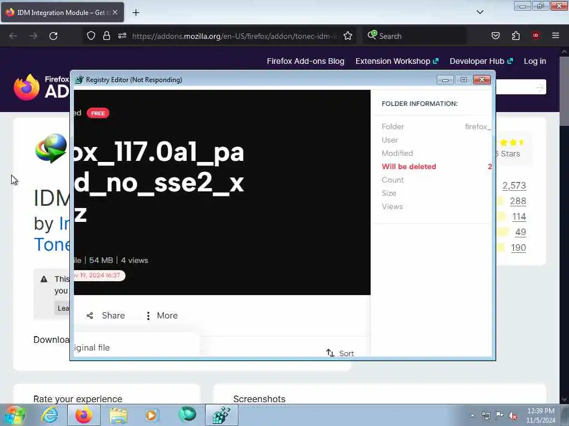Click the Count row label
This screenshot has height=426, width=569.
pos(393,180)
